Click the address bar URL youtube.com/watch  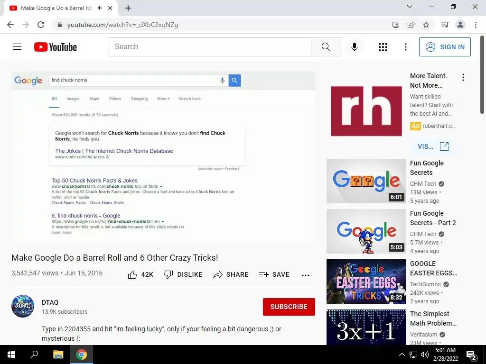[x=123, y=25]
